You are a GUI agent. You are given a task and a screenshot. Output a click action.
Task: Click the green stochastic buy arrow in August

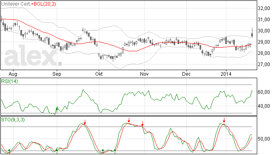[x=9, y=151]
